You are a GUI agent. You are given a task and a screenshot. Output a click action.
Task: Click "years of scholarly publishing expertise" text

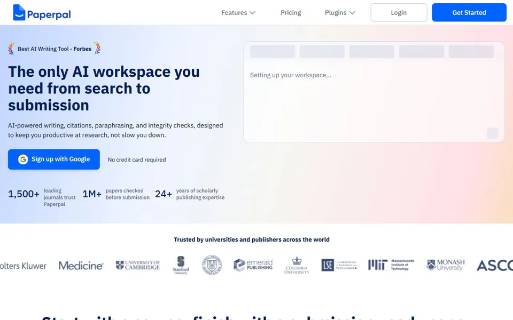[x=200, y=194]
